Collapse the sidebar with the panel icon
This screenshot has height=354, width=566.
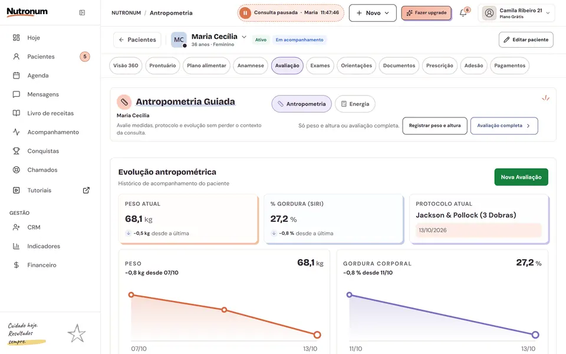click(82, 12)
